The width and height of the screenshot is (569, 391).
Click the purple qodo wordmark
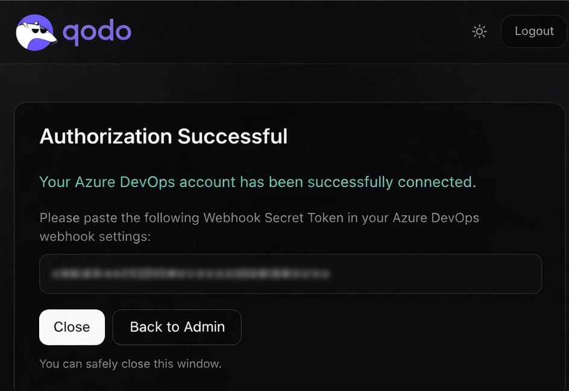point(97,31)
